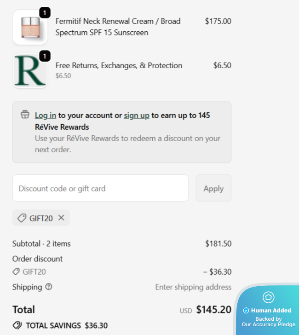Click the Human Added house badge icon
The width and height of the screenshot is (299, 335).
[x=268, y=297]
